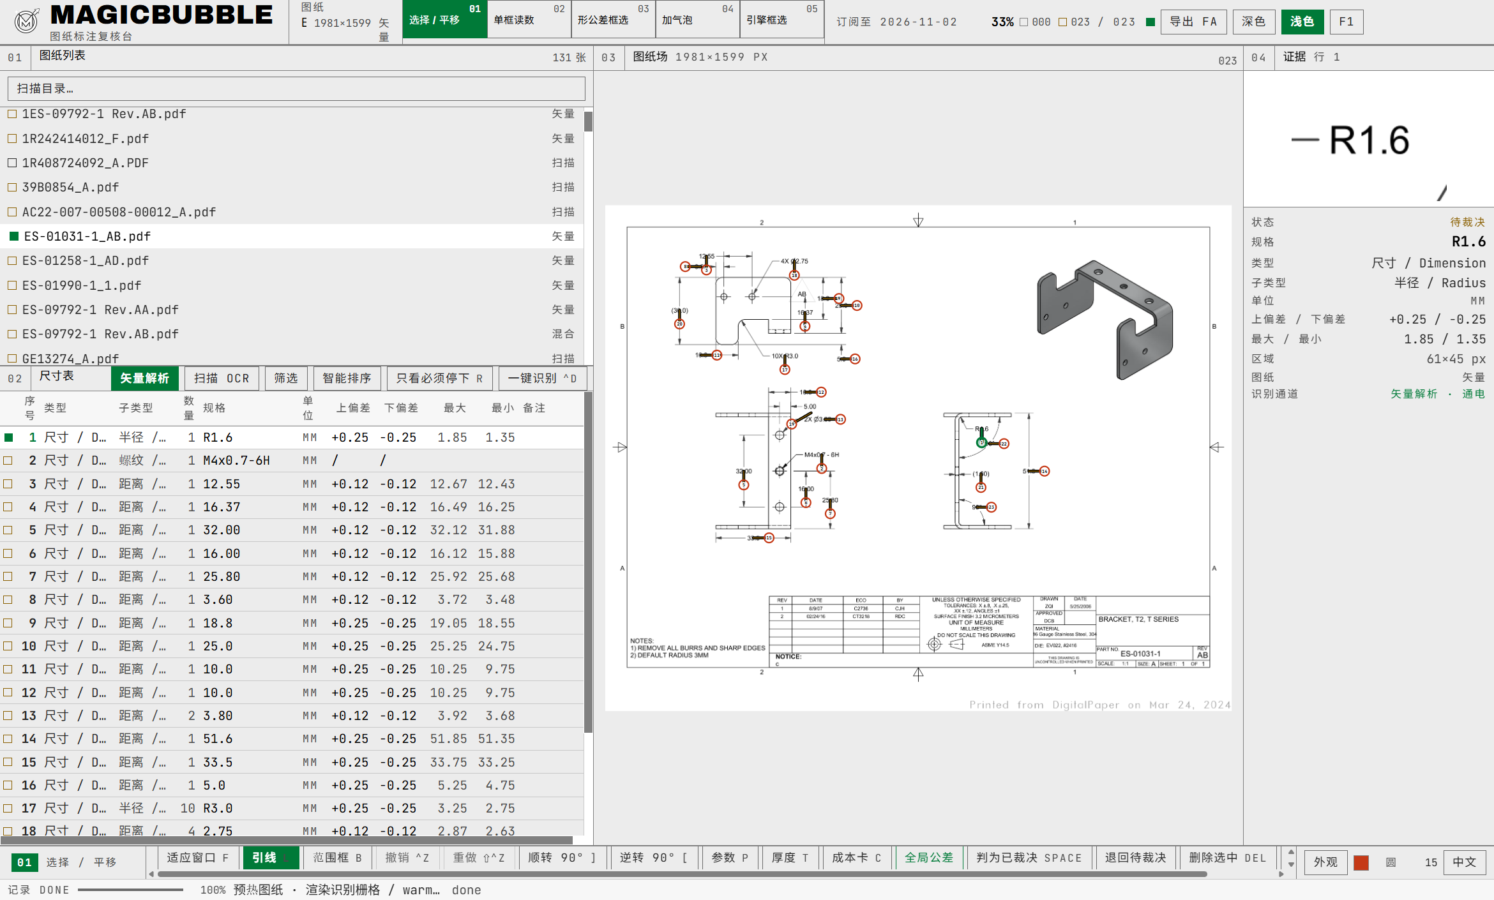Check row 2 M4x0.7-6H checkbox

click(x=8, y=461)
